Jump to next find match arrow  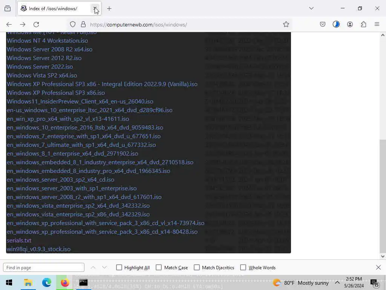(104, 268)
